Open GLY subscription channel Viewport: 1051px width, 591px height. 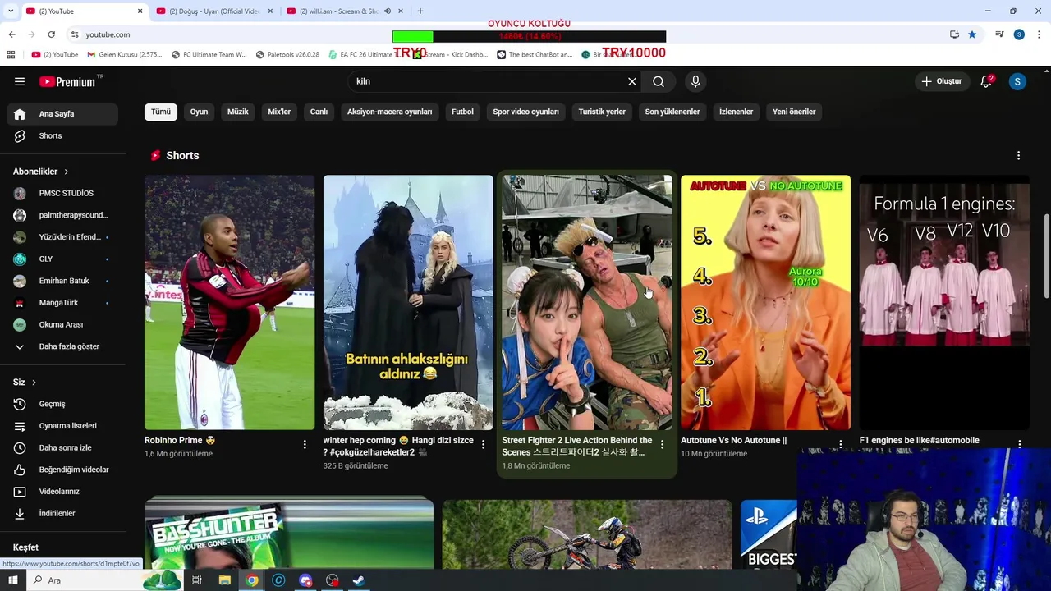62,259
